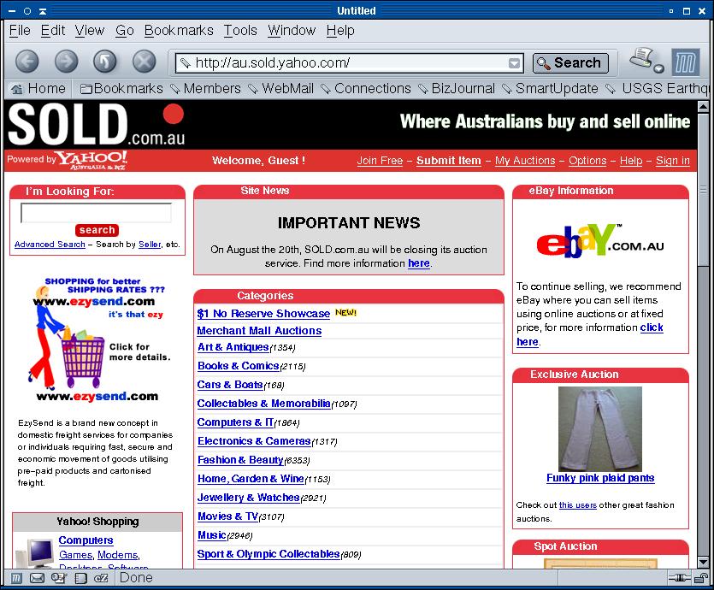Screen dimensions: 714x590
Task: Open the Advanced Search link
Action: pyautogui.click(x=50, y=245)
